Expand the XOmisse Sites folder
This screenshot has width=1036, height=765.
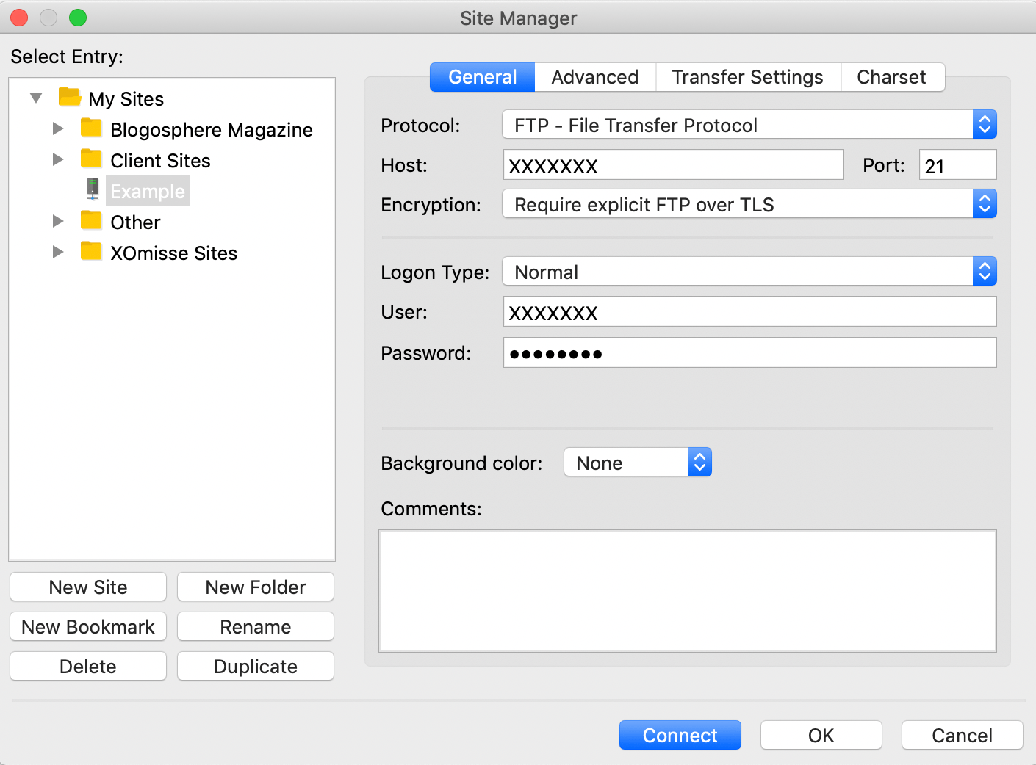click(x=58, y=252)
